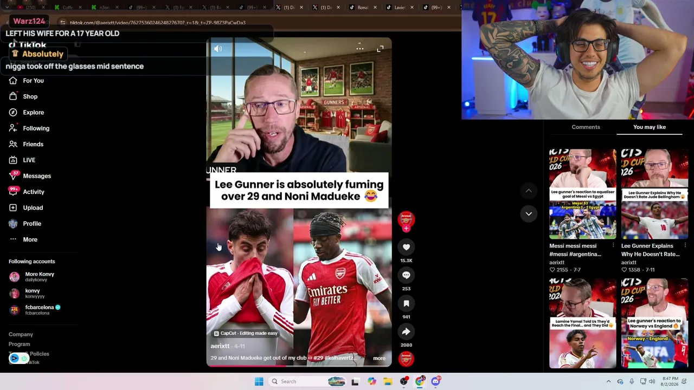Enter fullscreen mode on the video
Screen dimensions: 694x390
point(380,49)
